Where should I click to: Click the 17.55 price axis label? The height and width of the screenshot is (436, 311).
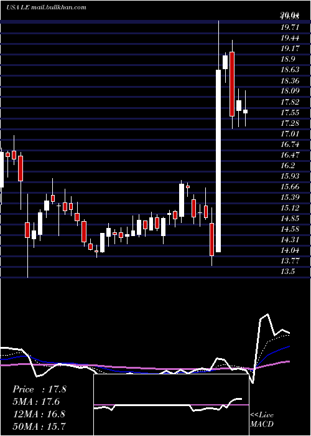[x=290, y=112]
